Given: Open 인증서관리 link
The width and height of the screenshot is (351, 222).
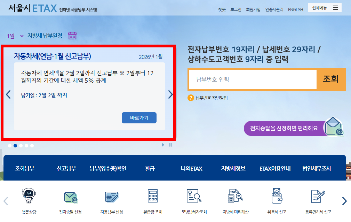Looking at the screenshot, I should (274, 9).
